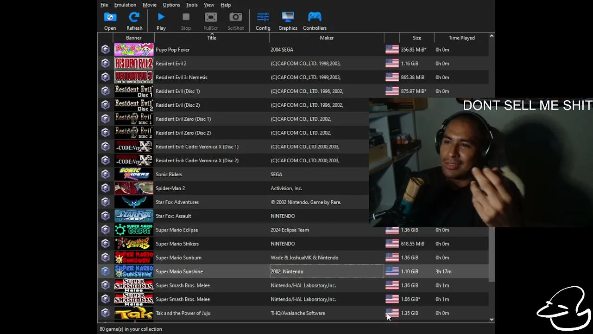Click the Stop toolbar icon
593x334 pixels.
point(186,21)
